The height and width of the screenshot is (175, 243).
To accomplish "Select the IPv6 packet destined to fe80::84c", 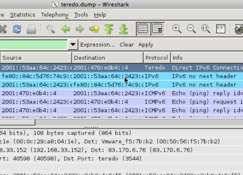I will [121, 85].
